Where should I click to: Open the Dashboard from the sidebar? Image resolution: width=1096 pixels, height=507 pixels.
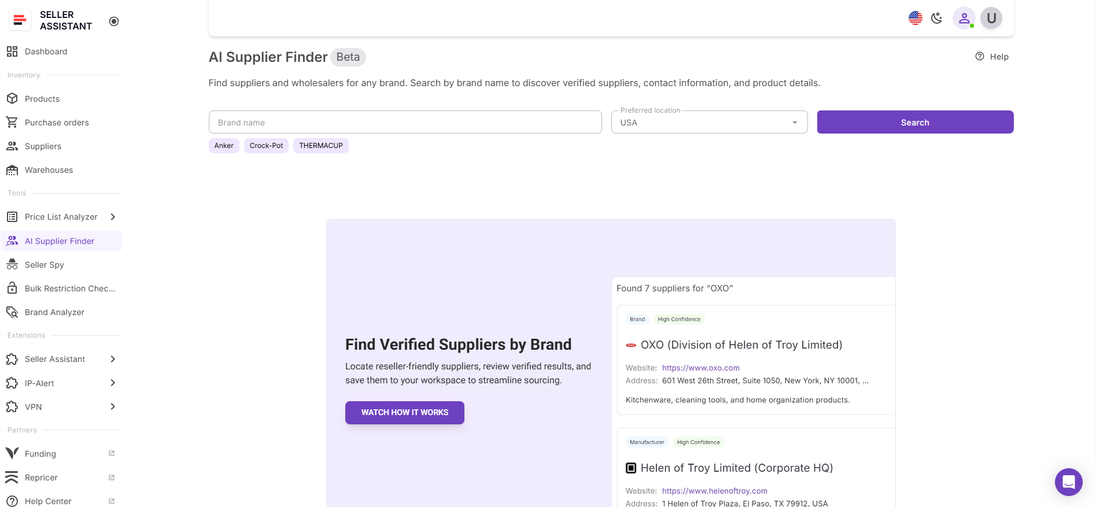point(45,51)
